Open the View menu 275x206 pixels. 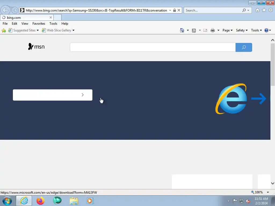point(25,24)
